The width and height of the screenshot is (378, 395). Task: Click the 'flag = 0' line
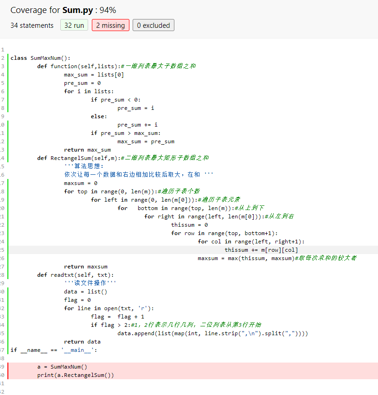tap(77, 300)
